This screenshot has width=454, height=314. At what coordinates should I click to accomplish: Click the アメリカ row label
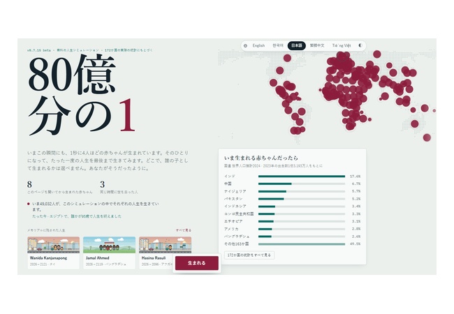pyautogui.click(x=231, y=229)
